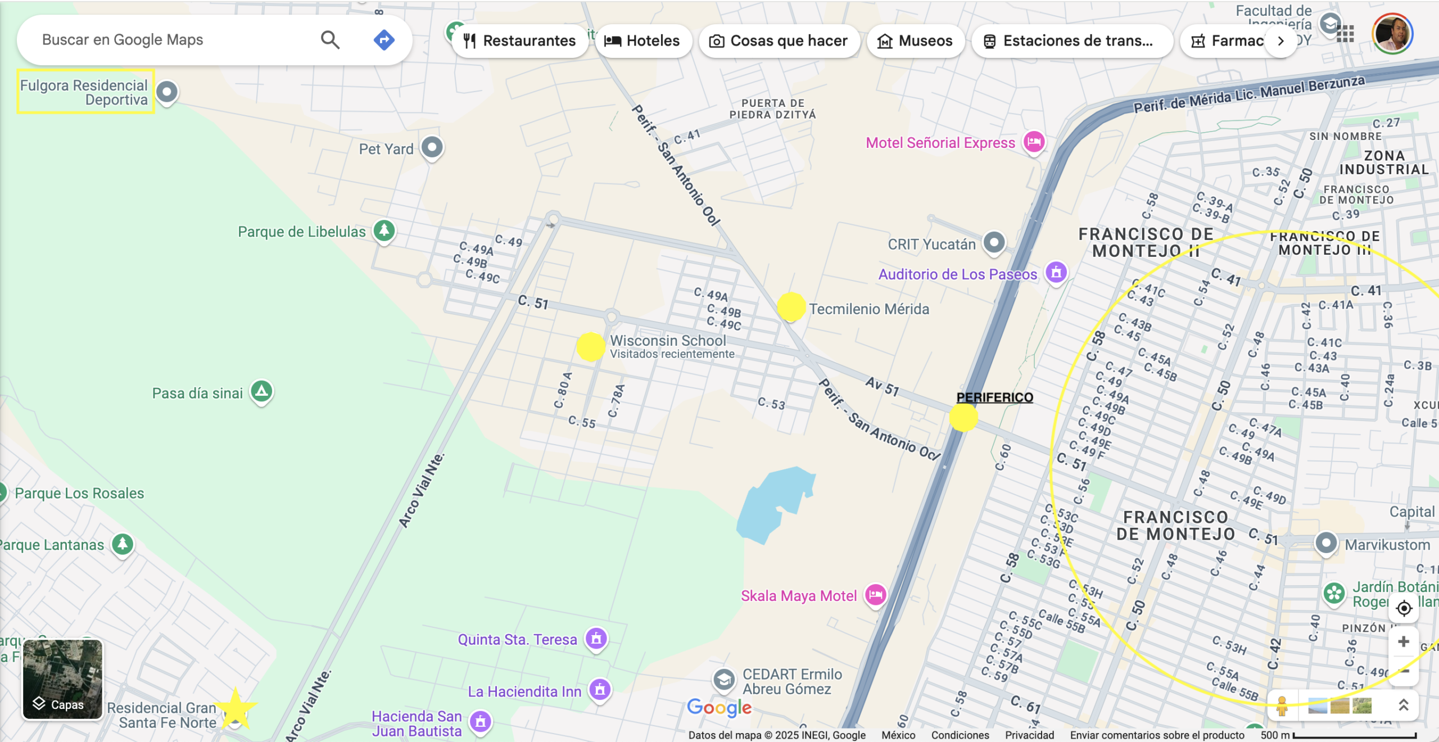This screenshot has height=742, width=1439.
Task: Click the CEDART Ermilo Abreu Gómez pin
Action: (724, 681)
